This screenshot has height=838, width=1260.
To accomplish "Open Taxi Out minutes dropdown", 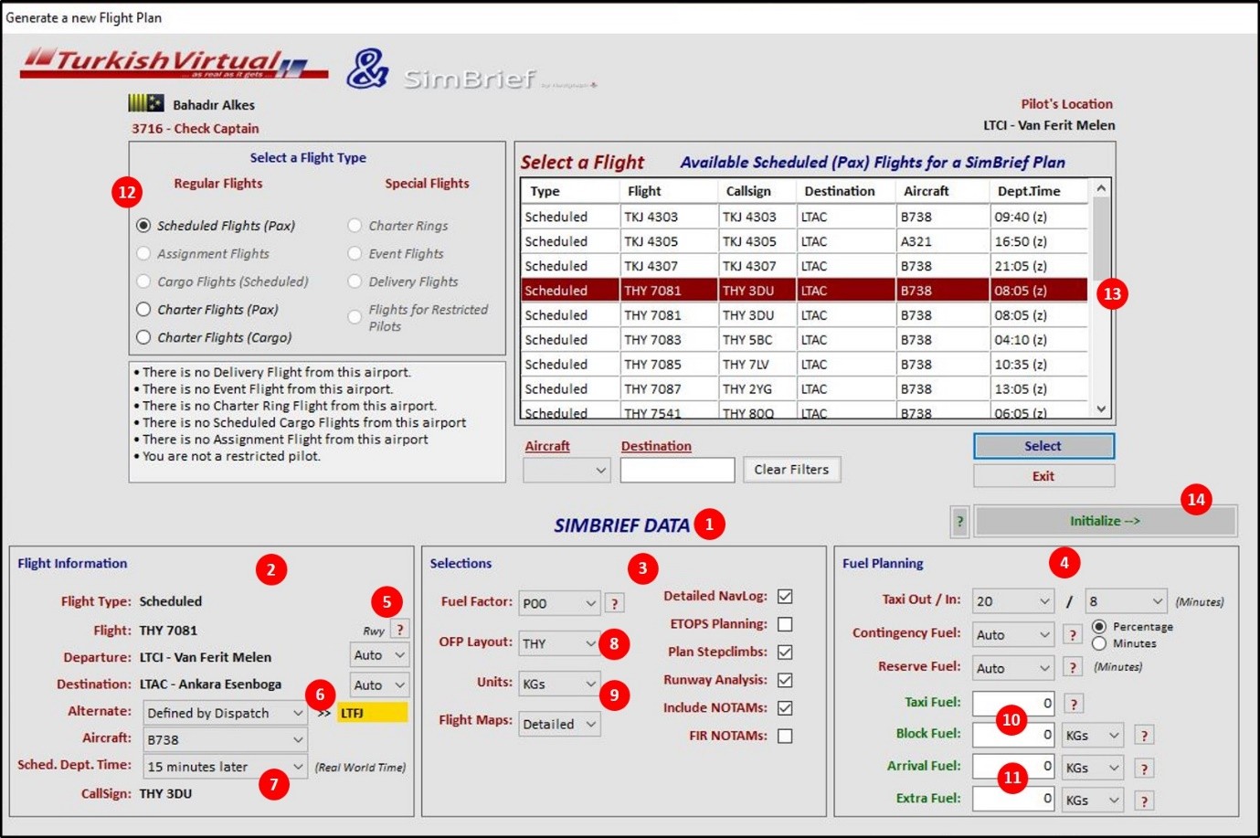I will pyautogui.click(x=1013, y=600).
